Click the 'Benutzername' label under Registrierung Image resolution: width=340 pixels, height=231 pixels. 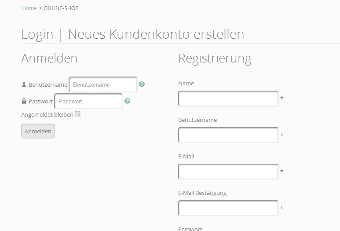point(197,120)
